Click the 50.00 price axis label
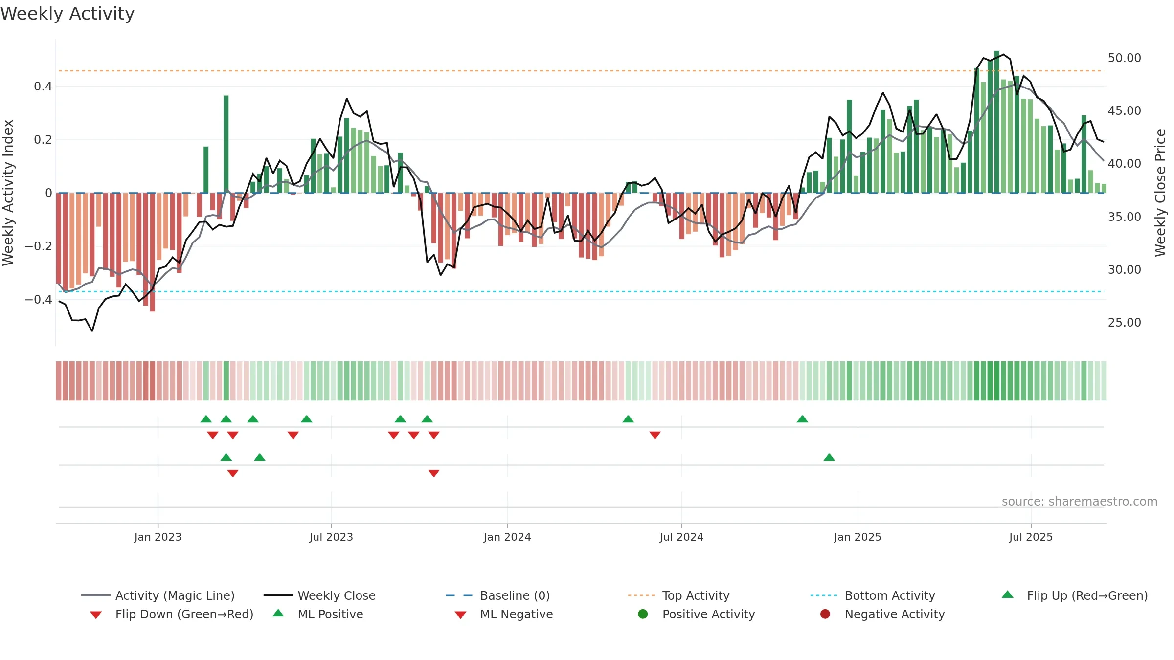This screenshot has height=660, width=1174. point(1124,58)
